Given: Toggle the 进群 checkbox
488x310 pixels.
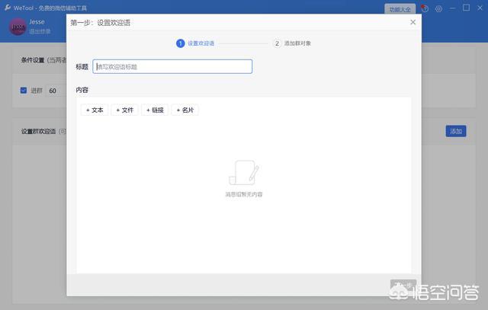Looking at the screenshot, I should 24,91.
